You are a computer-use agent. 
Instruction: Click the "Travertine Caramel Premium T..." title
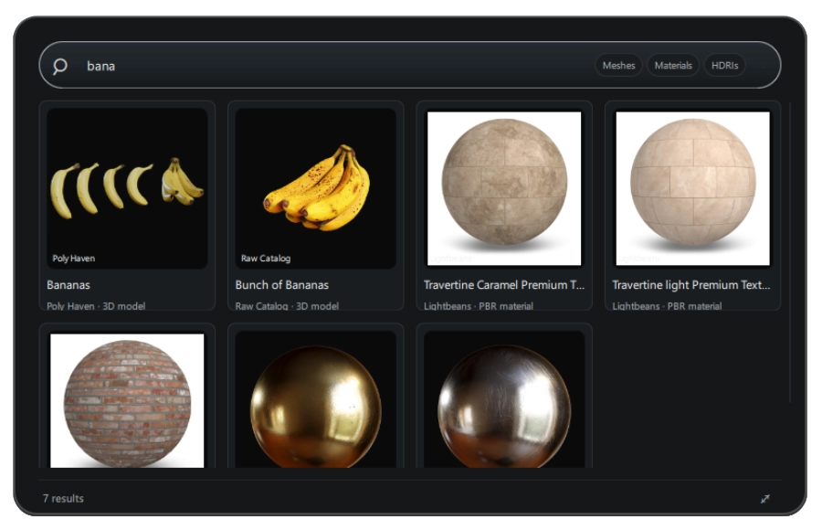pyautogui.click(x=504, y=285)
